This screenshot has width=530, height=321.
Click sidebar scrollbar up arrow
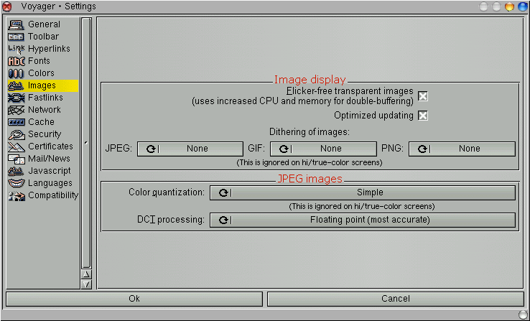[x=86, y=274]
